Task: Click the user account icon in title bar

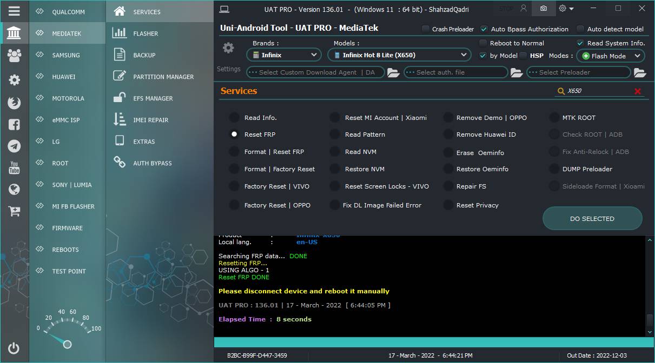Action: (x=523, y=9)
